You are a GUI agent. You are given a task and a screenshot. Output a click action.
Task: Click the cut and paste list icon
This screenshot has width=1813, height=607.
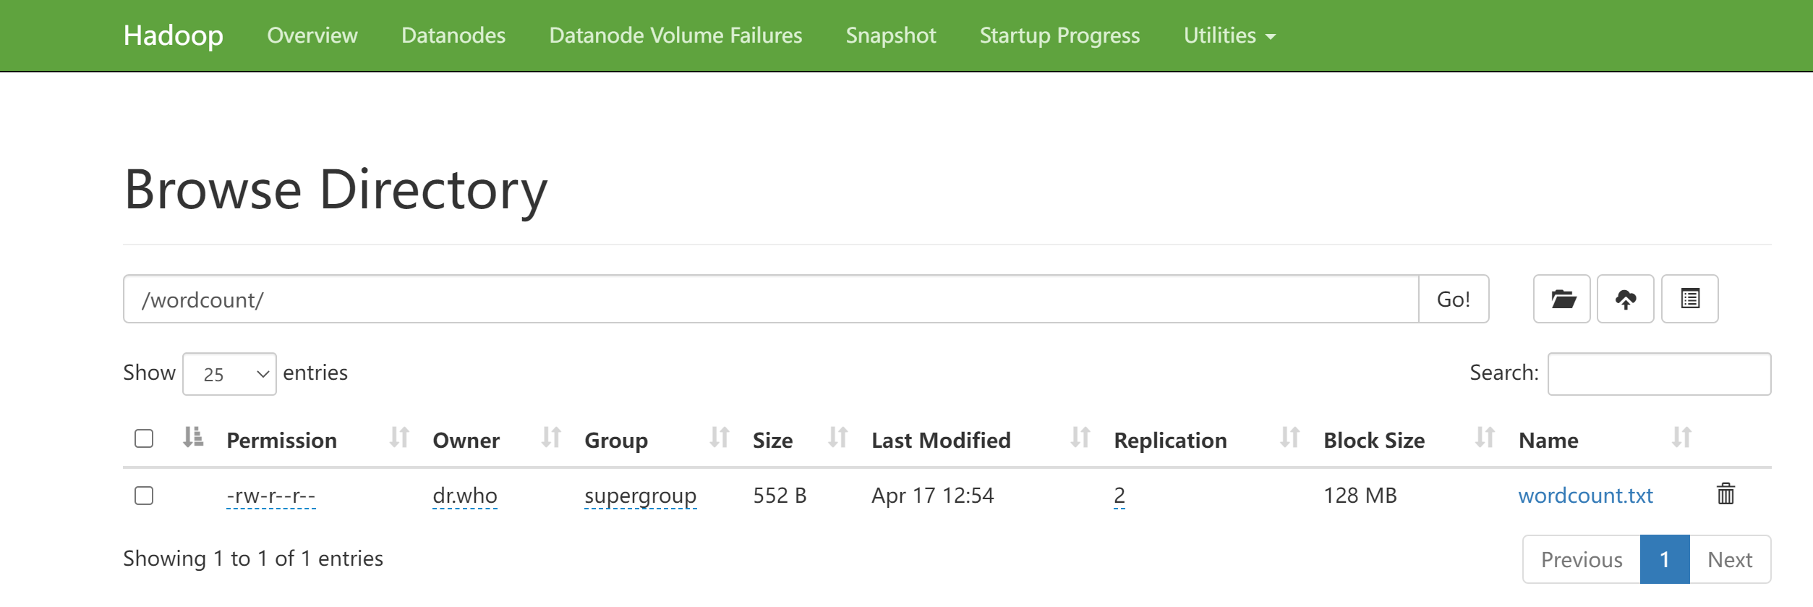click(x=1689, y=299)
